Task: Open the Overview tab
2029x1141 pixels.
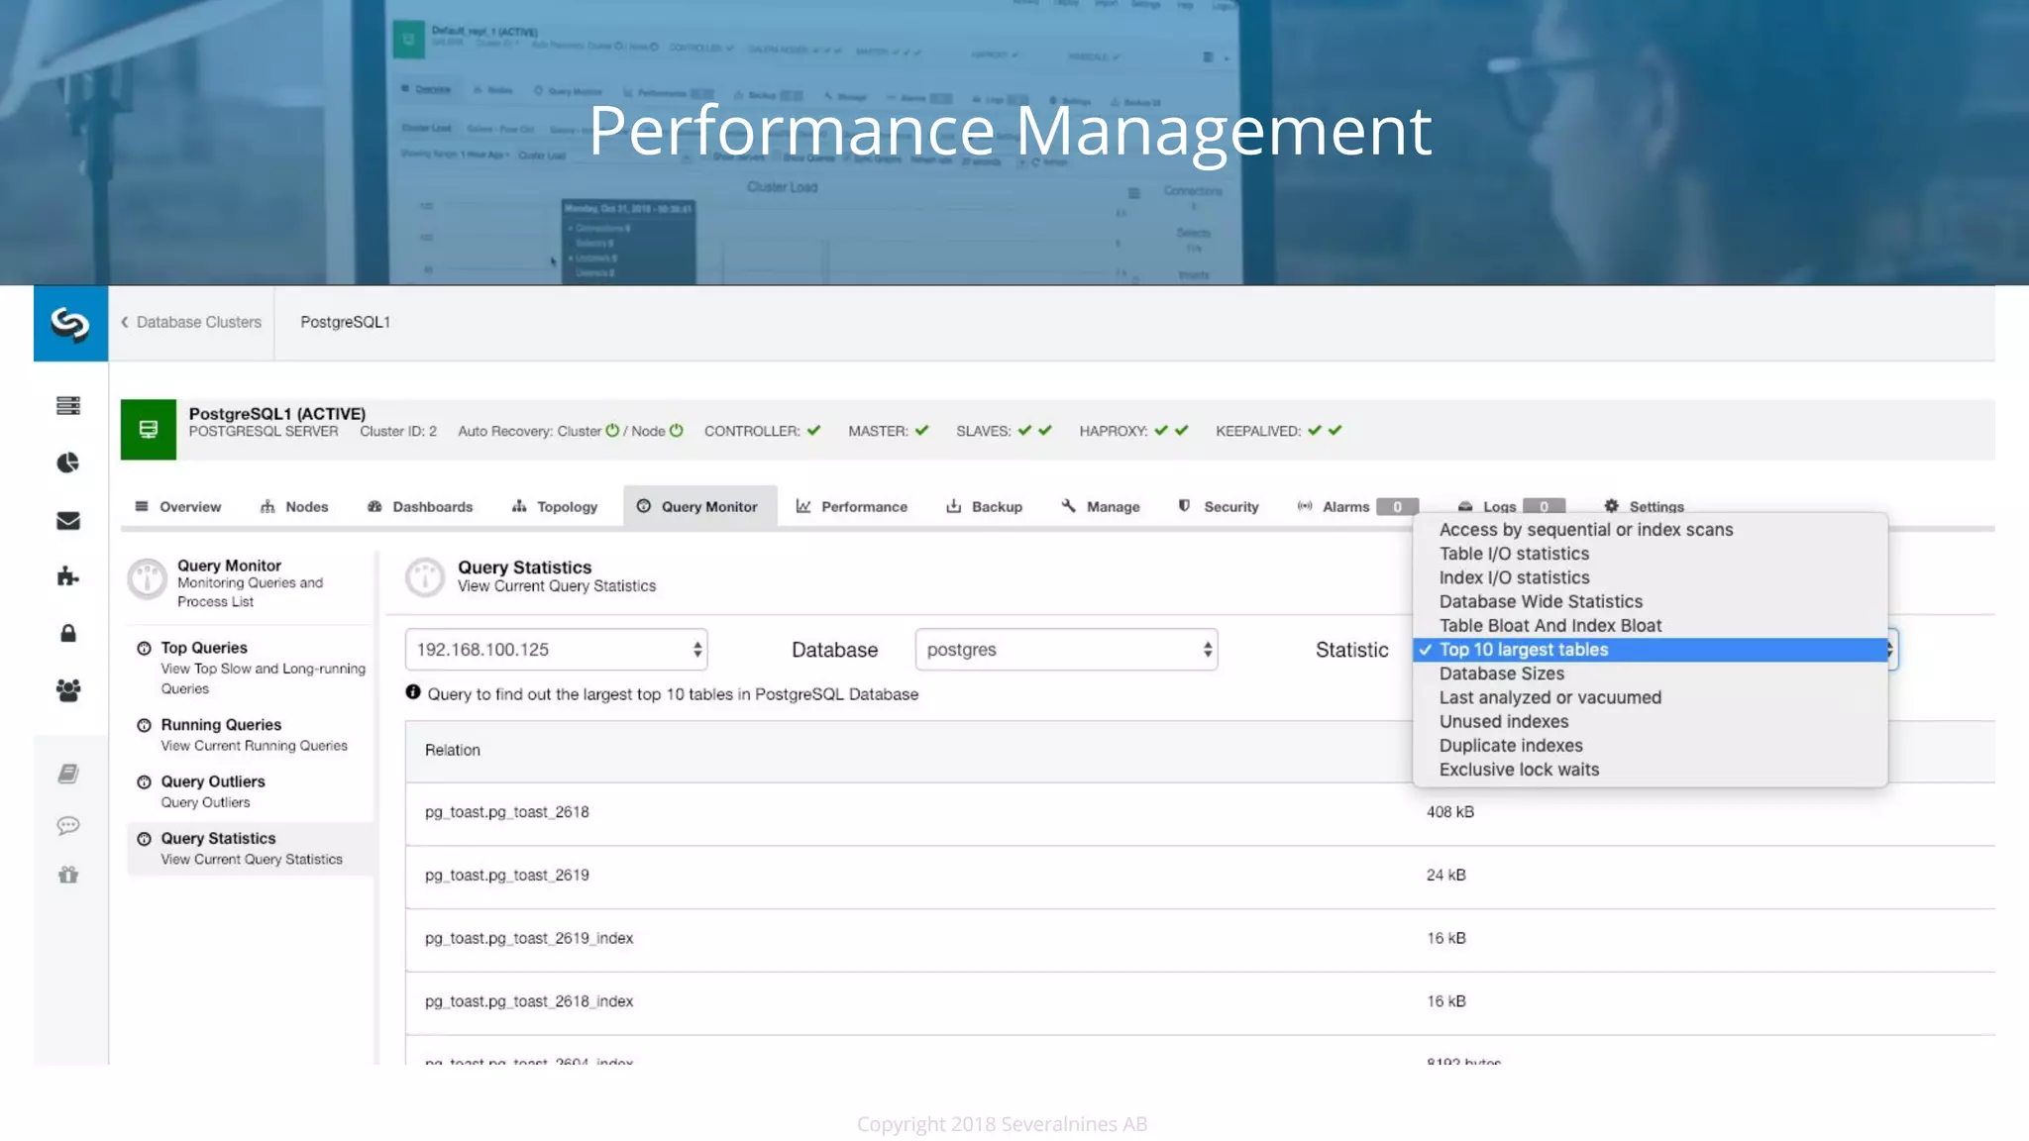Action: tap(178, 506)
